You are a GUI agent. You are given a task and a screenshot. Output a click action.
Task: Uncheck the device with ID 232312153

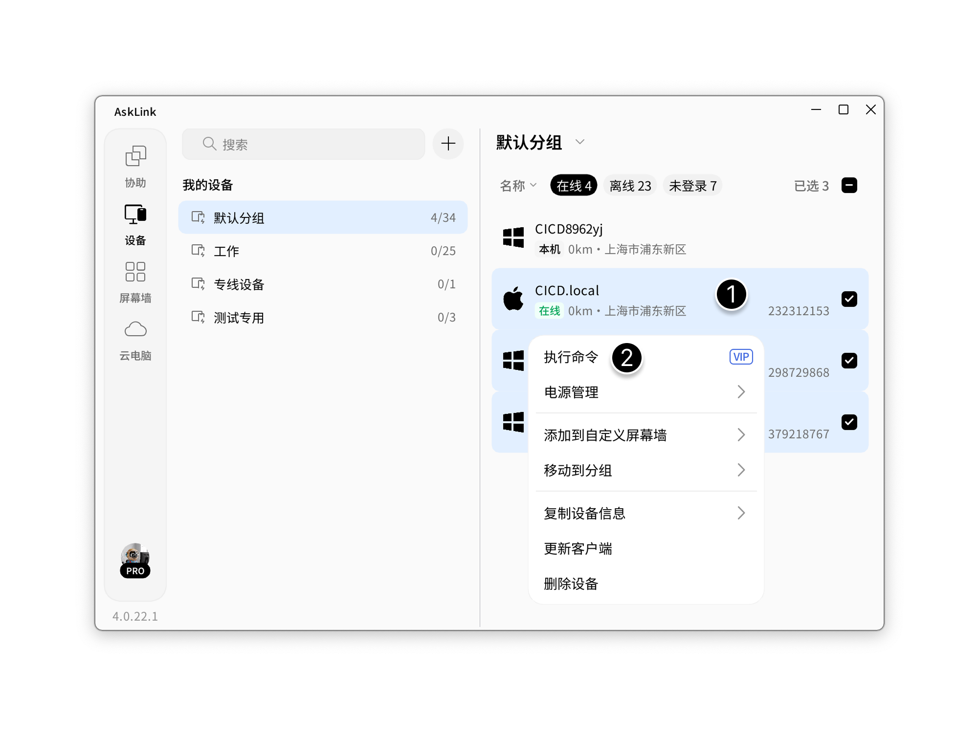850,299
